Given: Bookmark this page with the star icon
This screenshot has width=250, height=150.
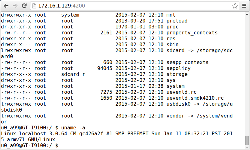Looking at the screenshot, I should tap(235, 6).
